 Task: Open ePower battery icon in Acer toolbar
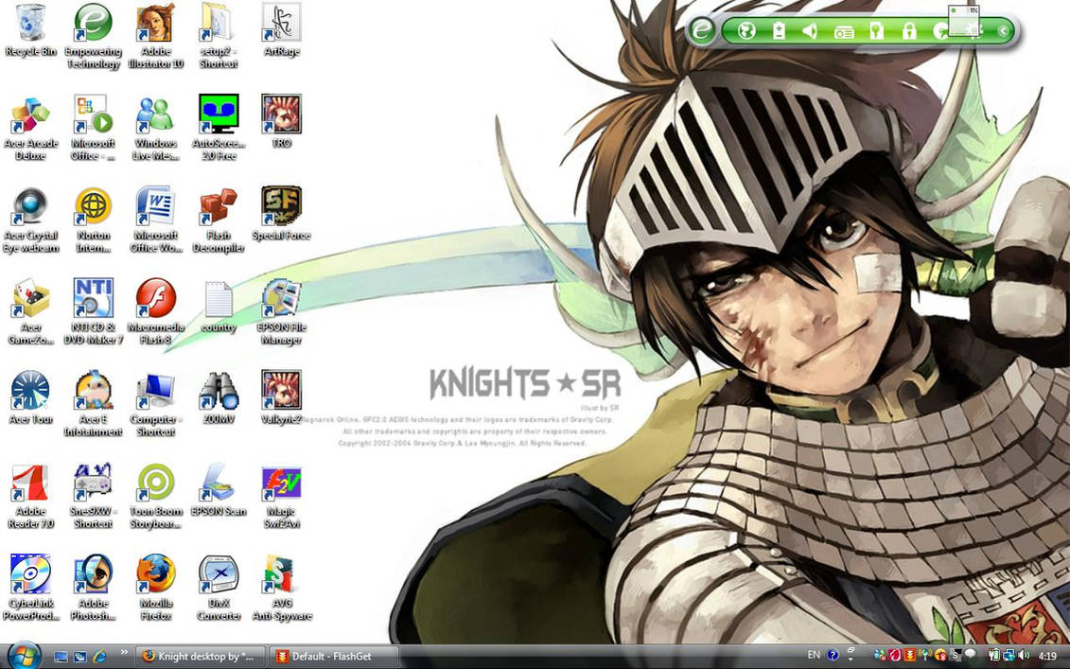pos(779,30)
